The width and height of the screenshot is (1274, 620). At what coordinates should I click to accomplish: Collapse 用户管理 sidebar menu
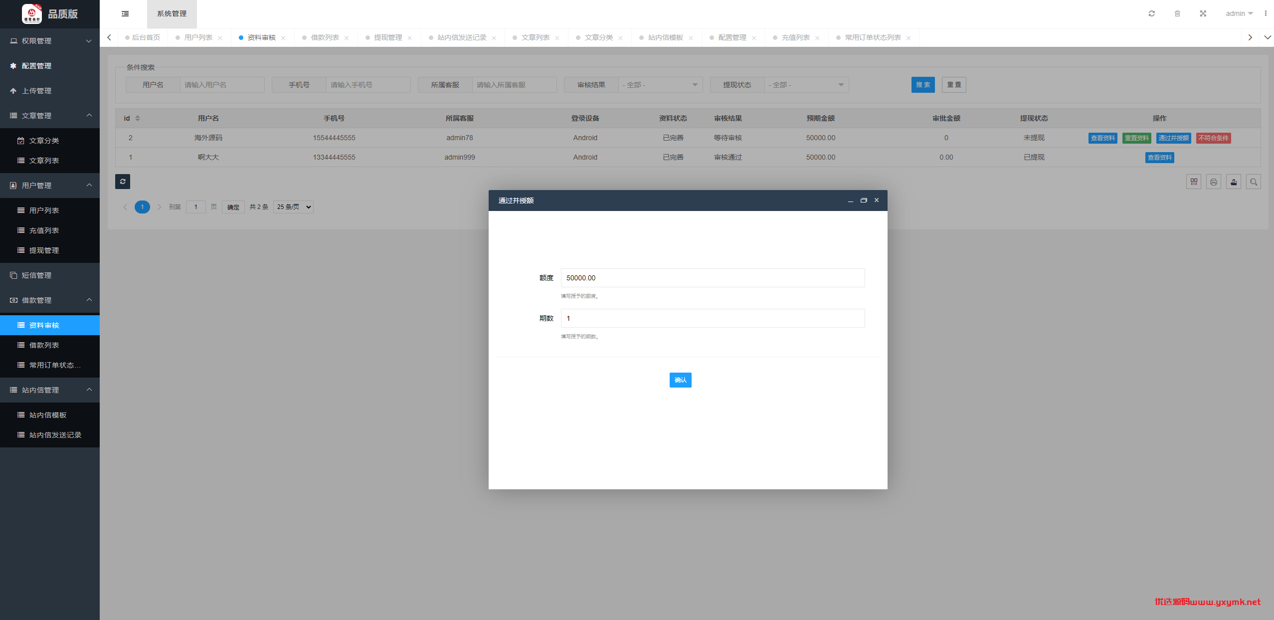click(x=50, y=186)
